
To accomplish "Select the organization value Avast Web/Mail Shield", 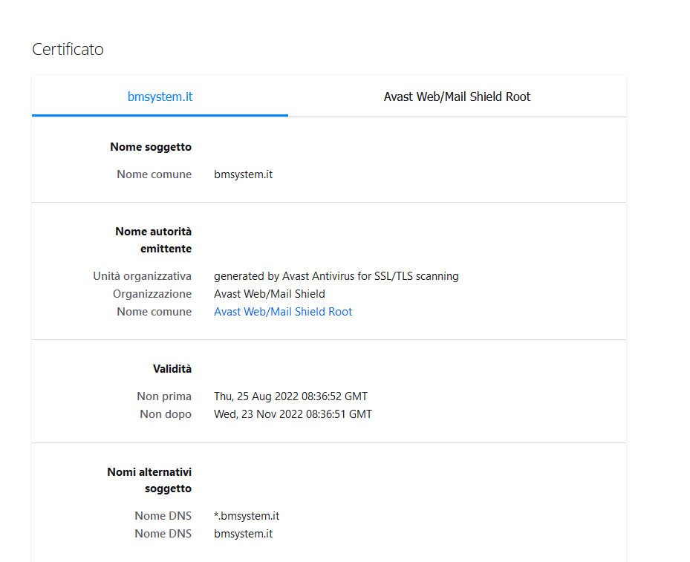I will [x=270, y=294].
